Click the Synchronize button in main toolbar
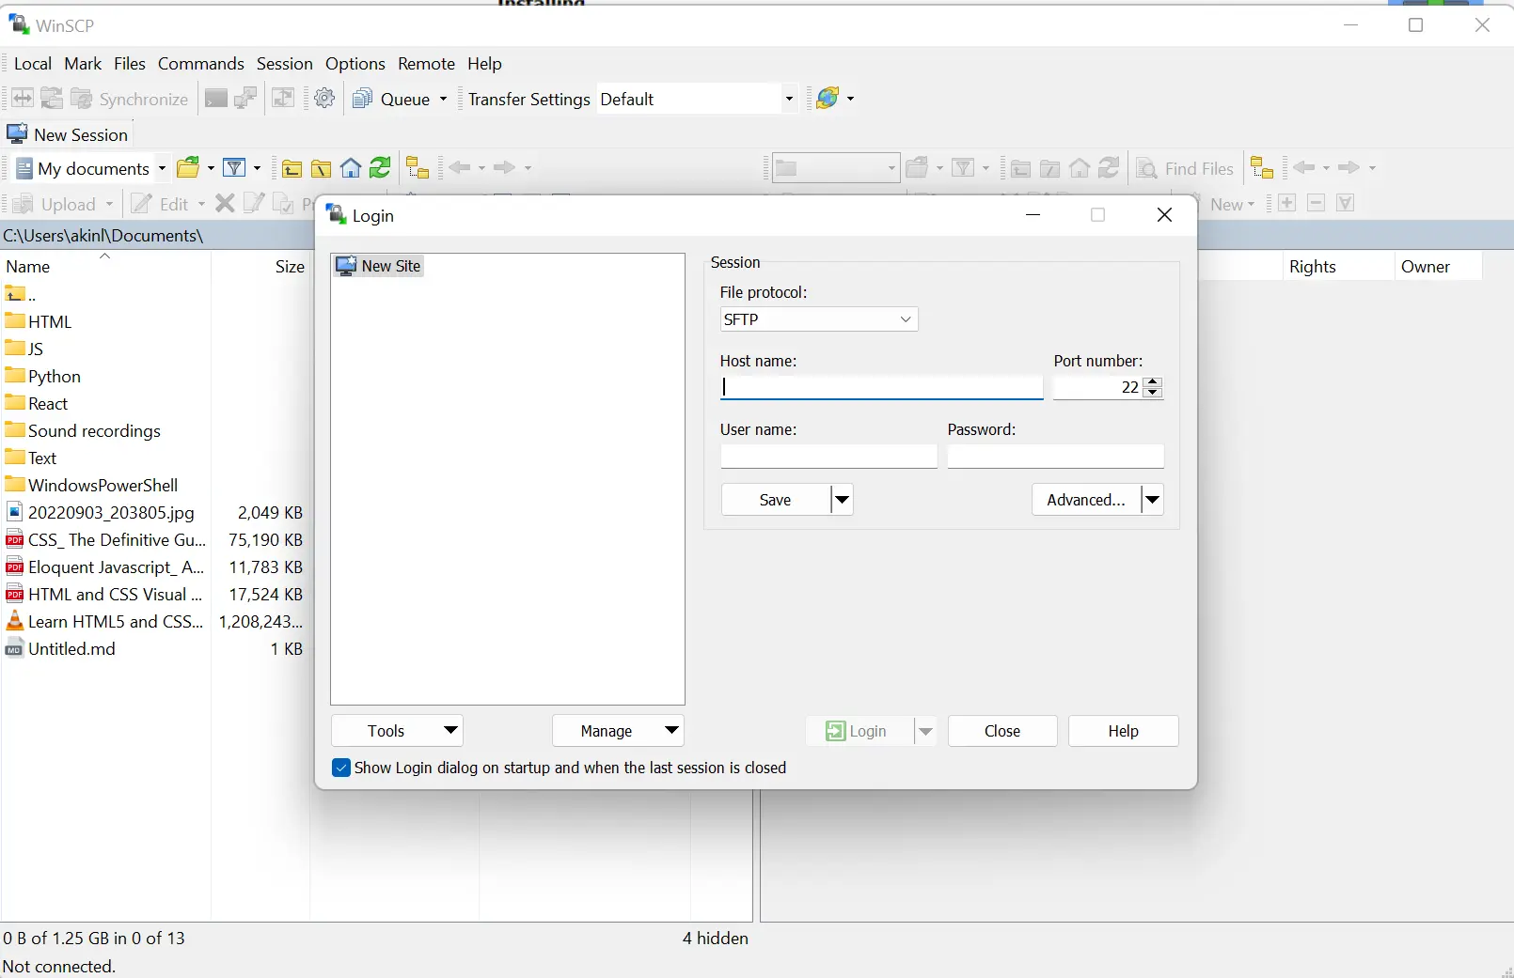The height and width of the screenshot is (978, 1514). coord(130,99)
